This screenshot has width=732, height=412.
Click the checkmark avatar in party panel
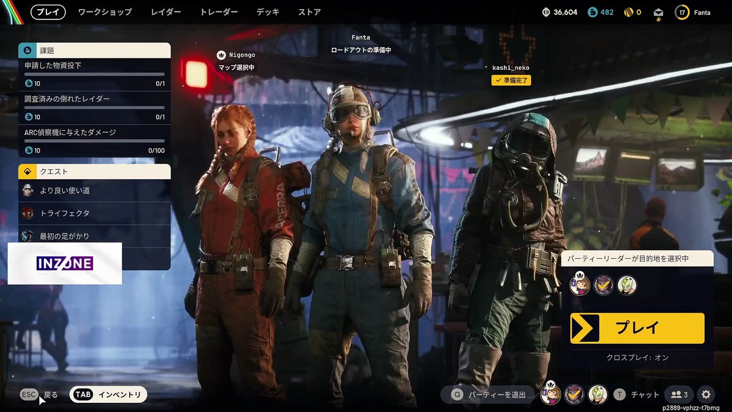click(603, 285)
